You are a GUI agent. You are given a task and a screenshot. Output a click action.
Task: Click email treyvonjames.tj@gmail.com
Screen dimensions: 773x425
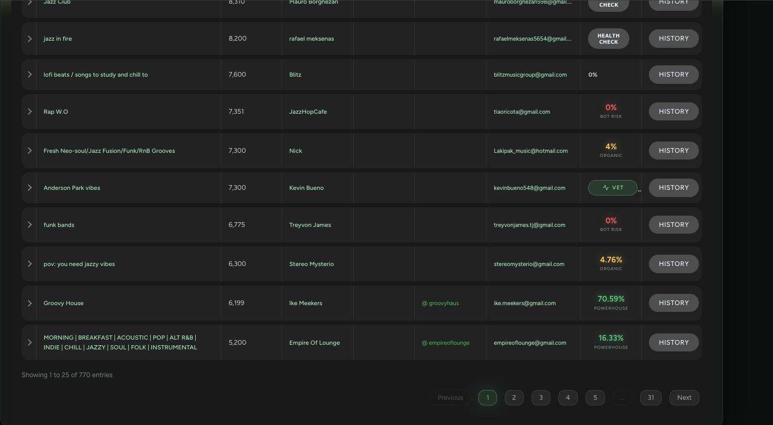coord(529,225)
